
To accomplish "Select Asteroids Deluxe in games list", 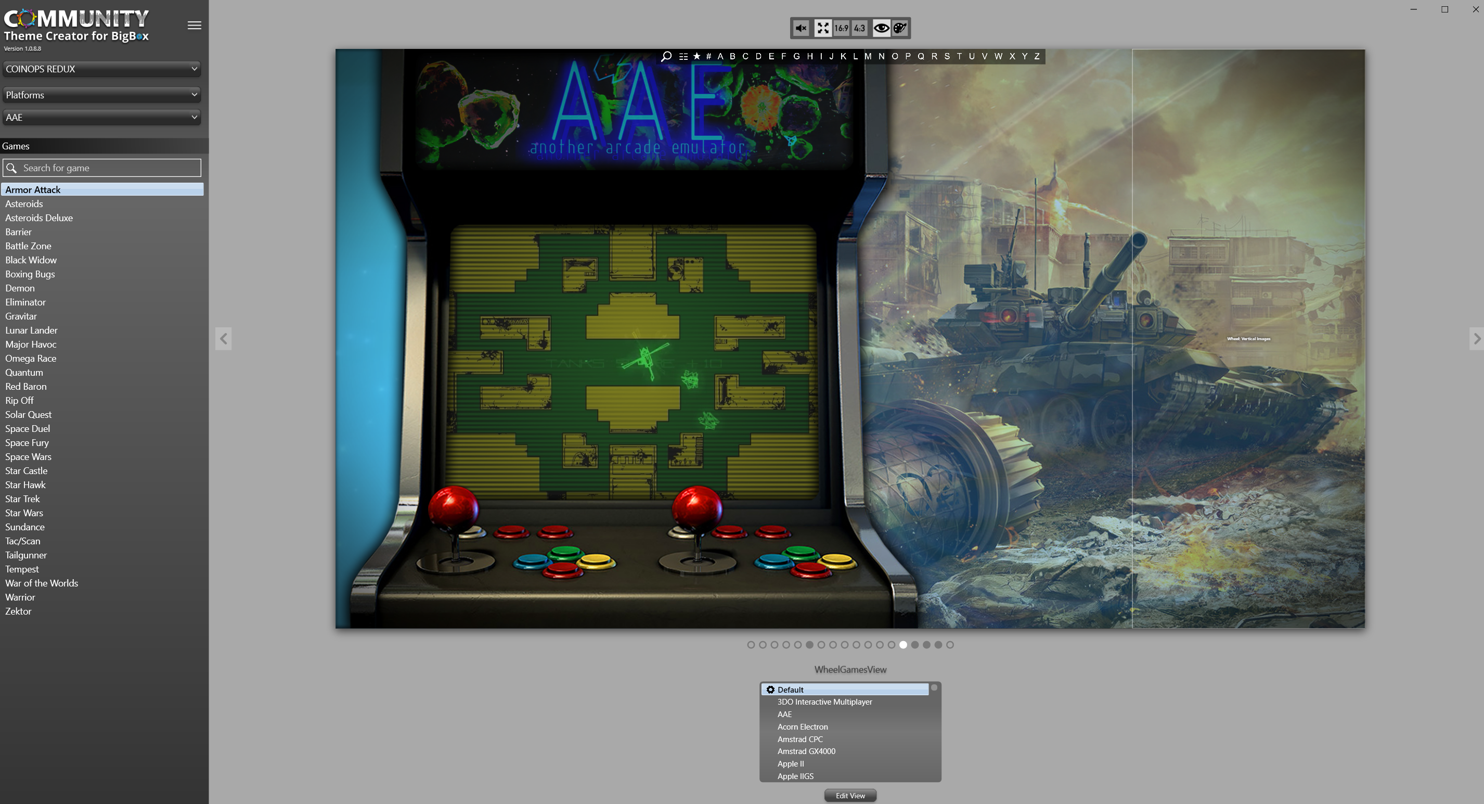I will tap(102, 218).
